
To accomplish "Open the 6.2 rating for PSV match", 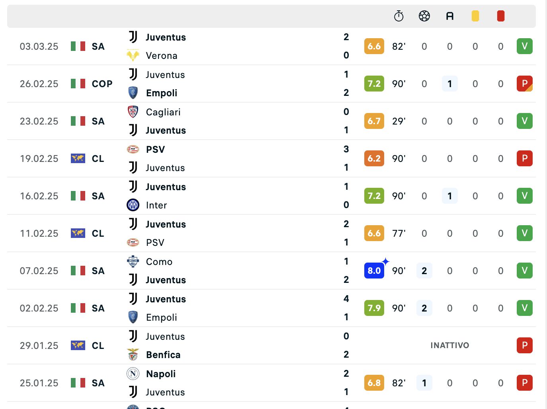I will [x=374, y=158].
